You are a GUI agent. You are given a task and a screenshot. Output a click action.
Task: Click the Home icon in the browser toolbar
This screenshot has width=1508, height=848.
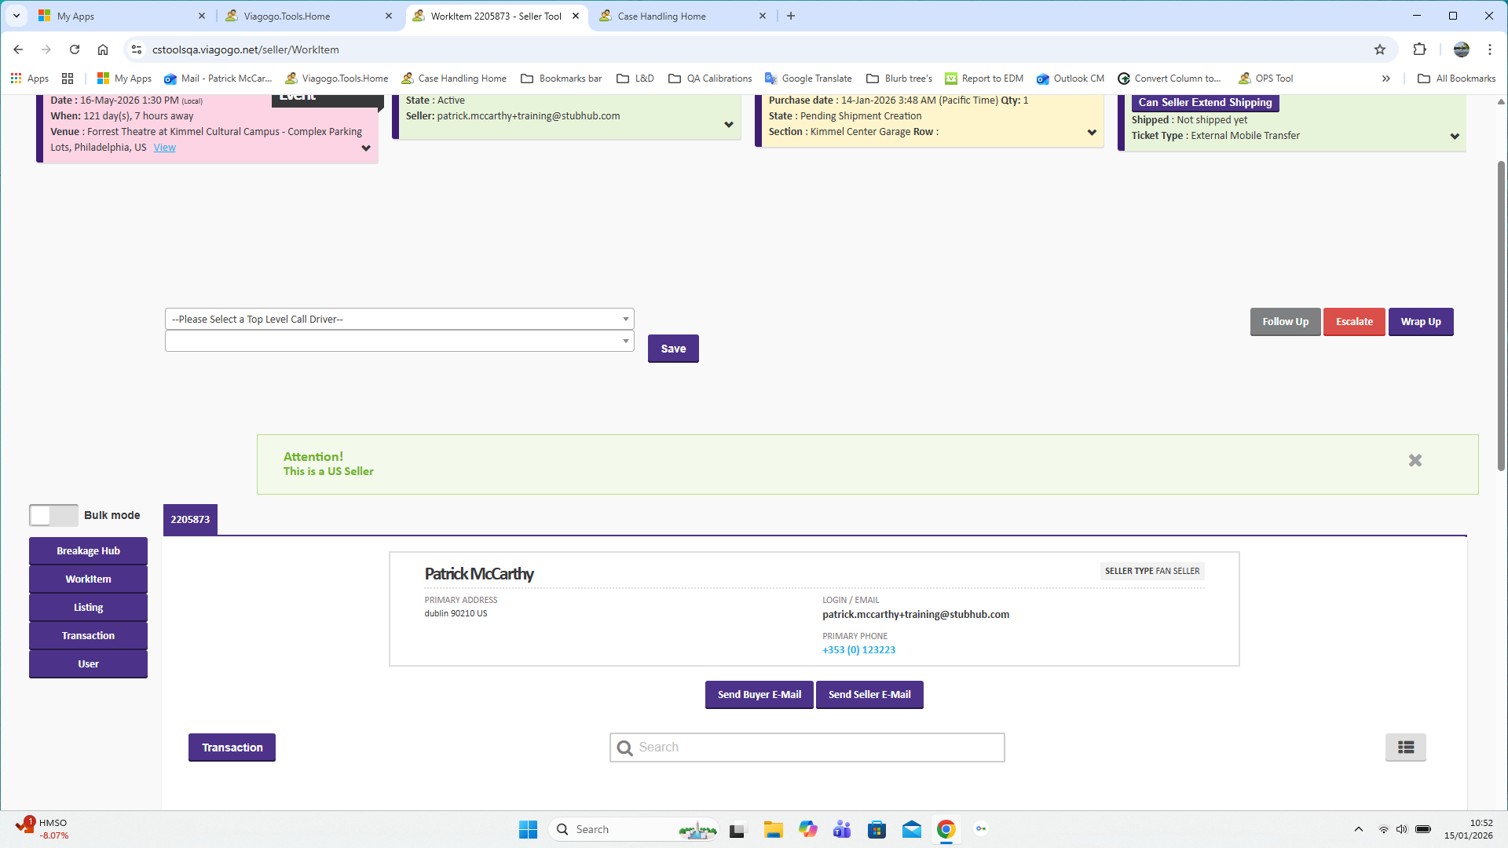[x=103, y=49]
